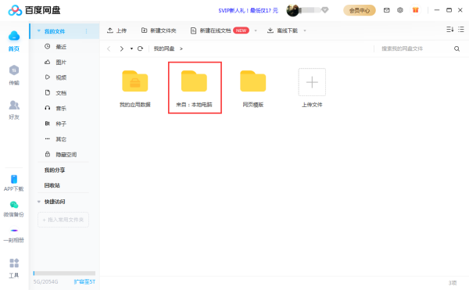Go back with the left arrow
Image resolution: width=469 pixels, height=290 pixels.
(x=109, y=48)
